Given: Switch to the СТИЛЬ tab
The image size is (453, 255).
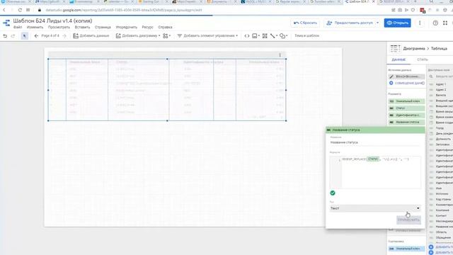Looking at the screenshot, I should pos(423,59).
